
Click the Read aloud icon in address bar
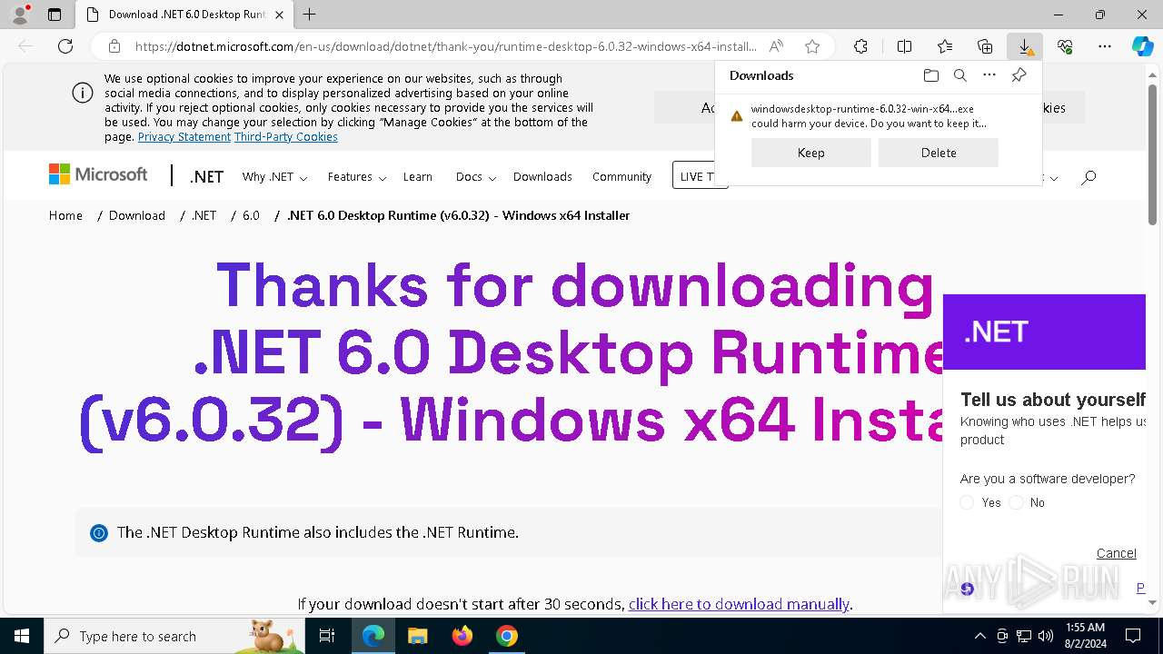pos(776,46)
